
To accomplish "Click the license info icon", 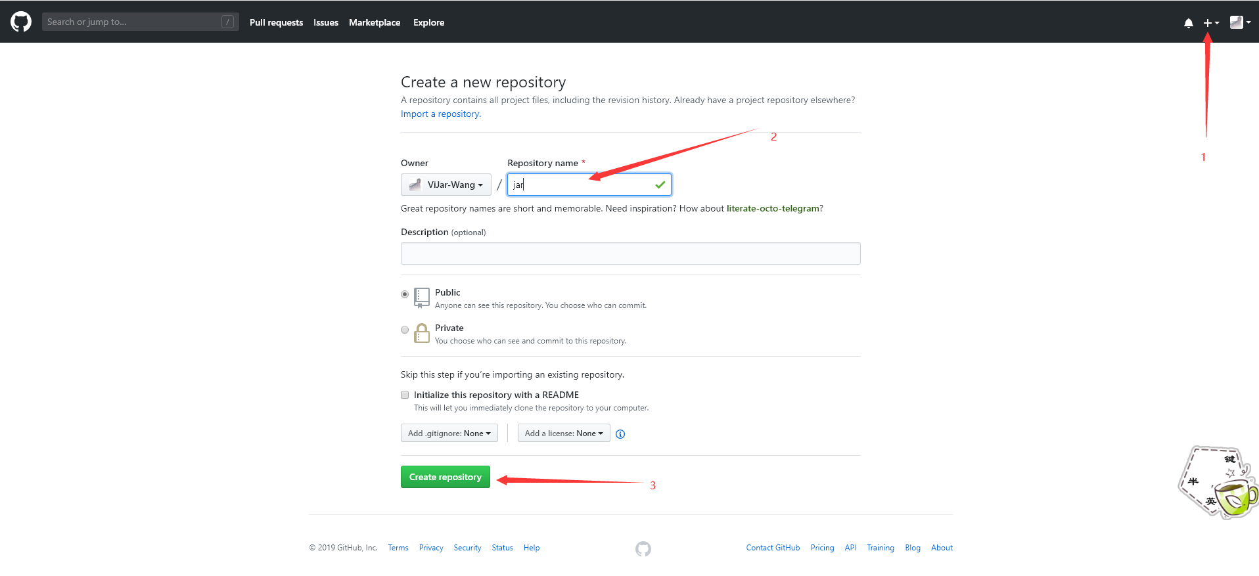I will point(620,434).
